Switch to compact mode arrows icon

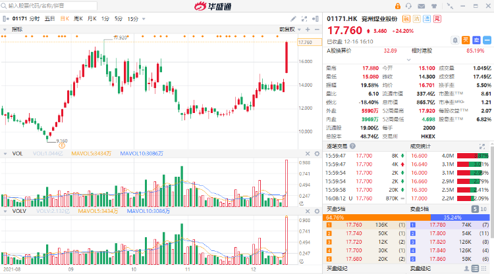click(x=450, y=6)
